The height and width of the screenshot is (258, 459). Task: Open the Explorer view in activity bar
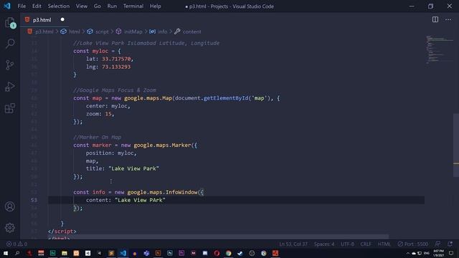(10, 23)
